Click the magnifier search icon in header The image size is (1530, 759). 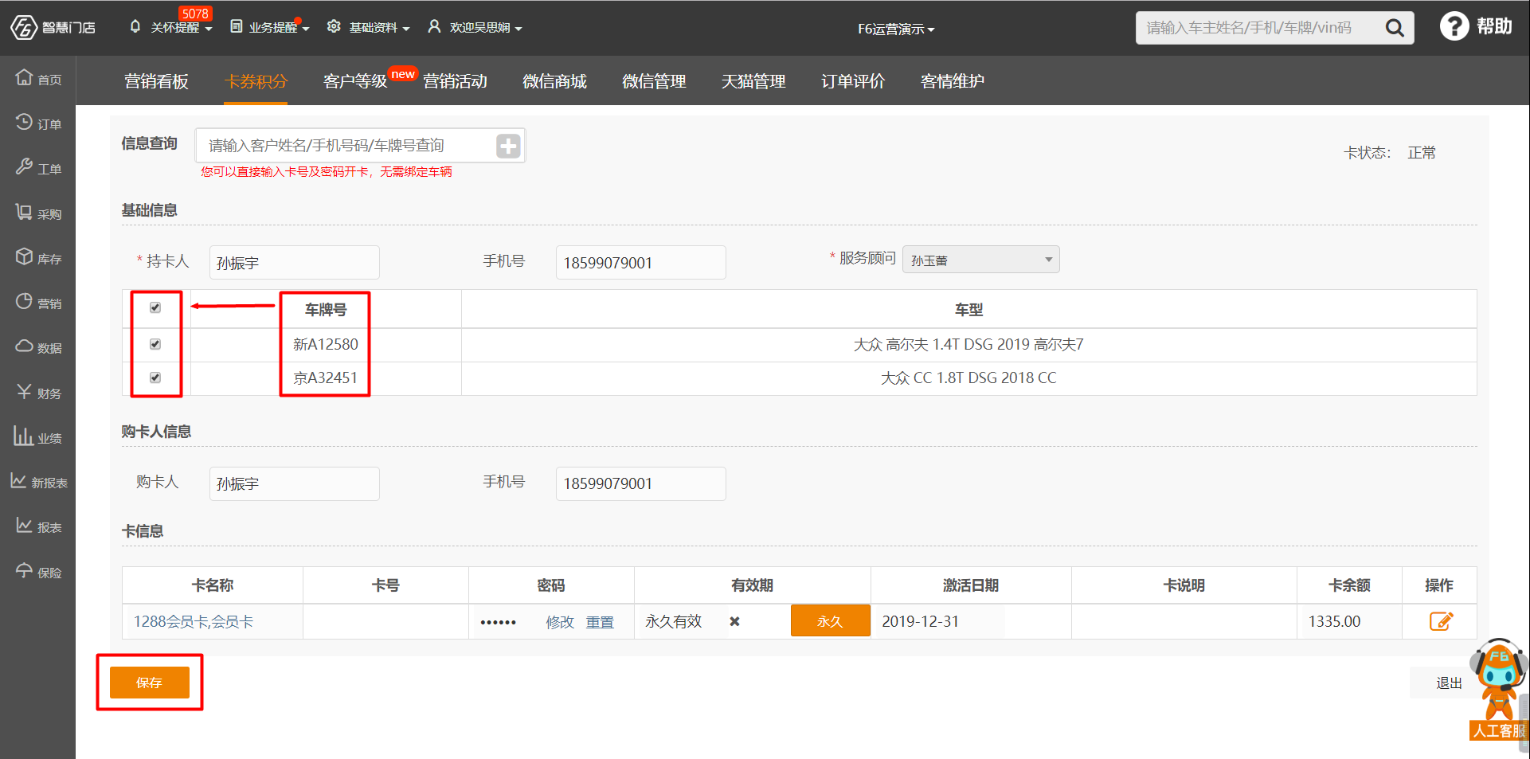[1395, 28]
